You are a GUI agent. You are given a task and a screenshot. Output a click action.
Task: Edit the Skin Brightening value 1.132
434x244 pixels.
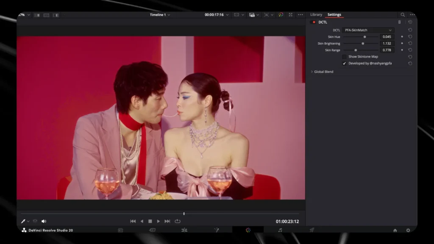pyautogui.click(x=387, y=44)
